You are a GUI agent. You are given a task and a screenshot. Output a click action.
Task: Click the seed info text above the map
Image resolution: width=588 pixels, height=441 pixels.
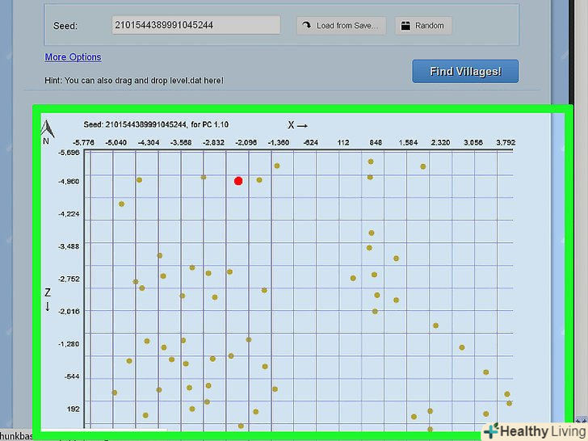point(156,125)
